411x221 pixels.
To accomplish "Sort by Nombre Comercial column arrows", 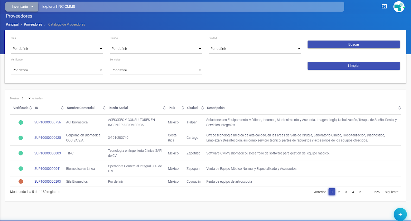I will pos(104,108).
